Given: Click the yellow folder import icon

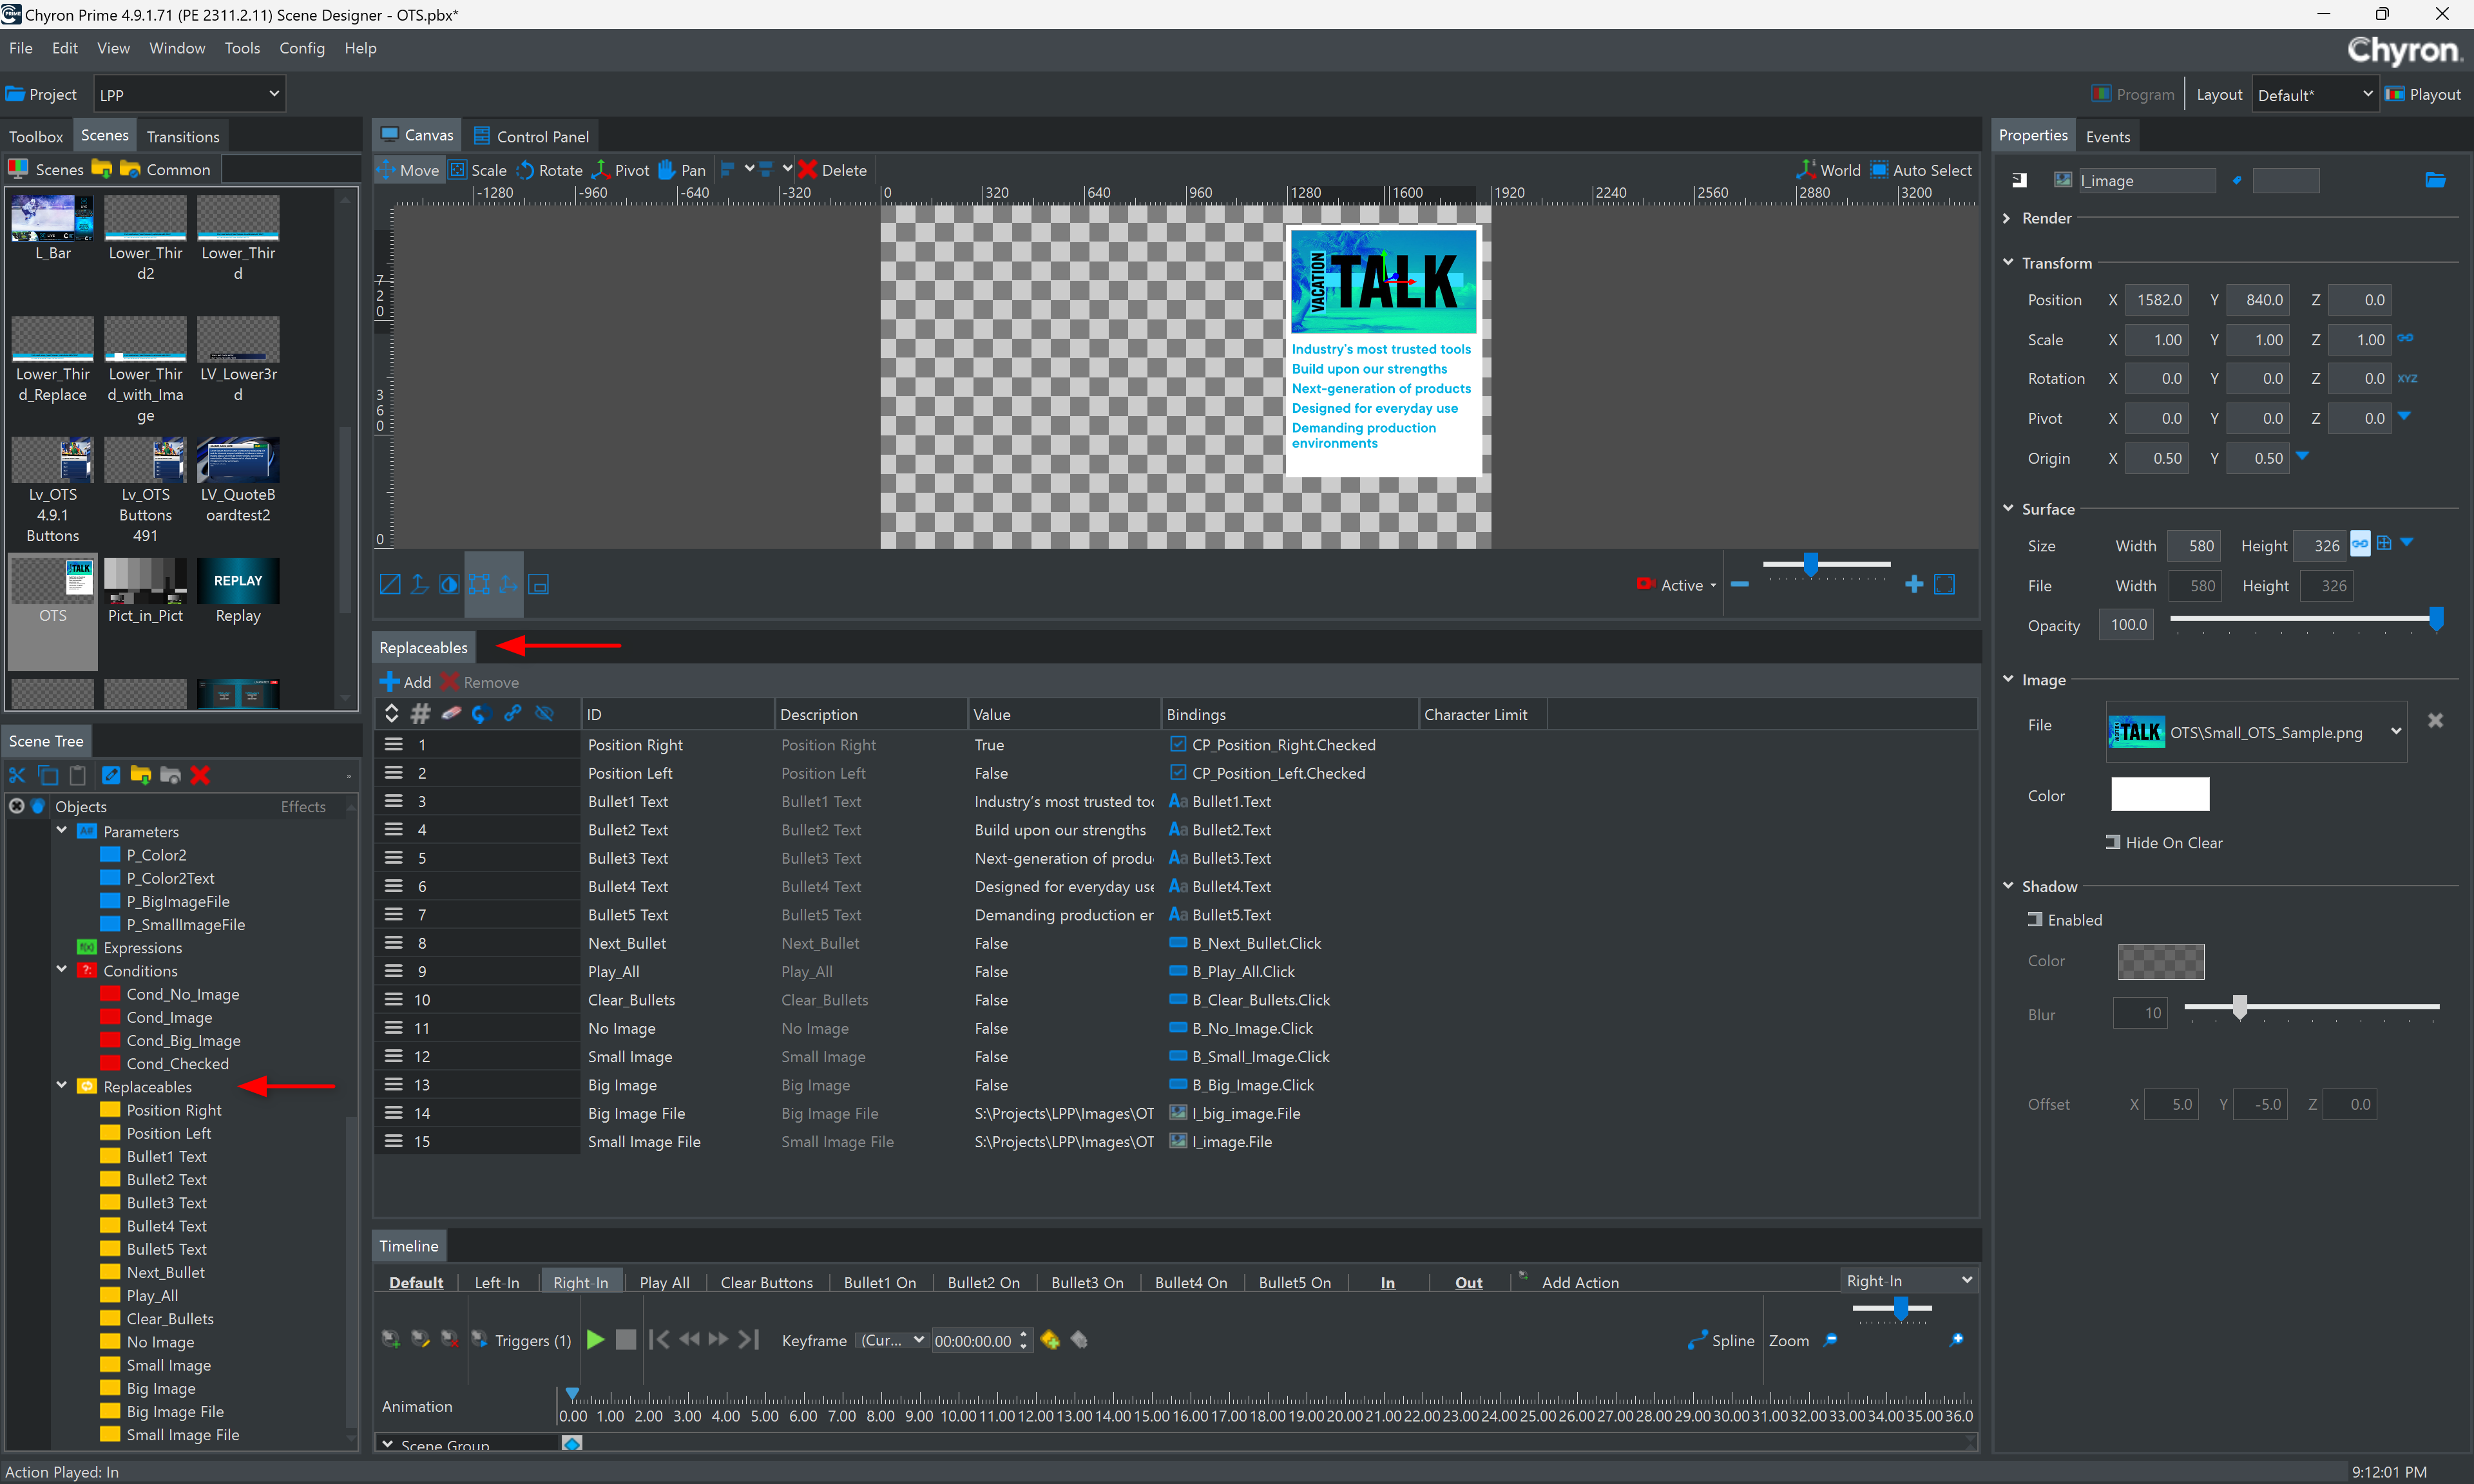Looking at the screenshot, I should [x=140, y=775].
